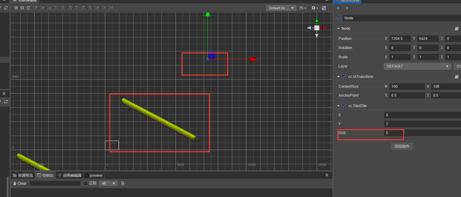Clear the console log
The width and height of the screenshot is (461, 197).
coord(20,183)
